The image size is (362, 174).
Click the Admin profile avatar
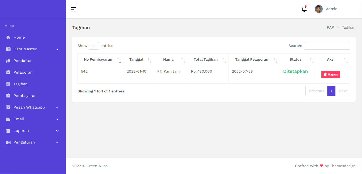click(x=318, y=9)
